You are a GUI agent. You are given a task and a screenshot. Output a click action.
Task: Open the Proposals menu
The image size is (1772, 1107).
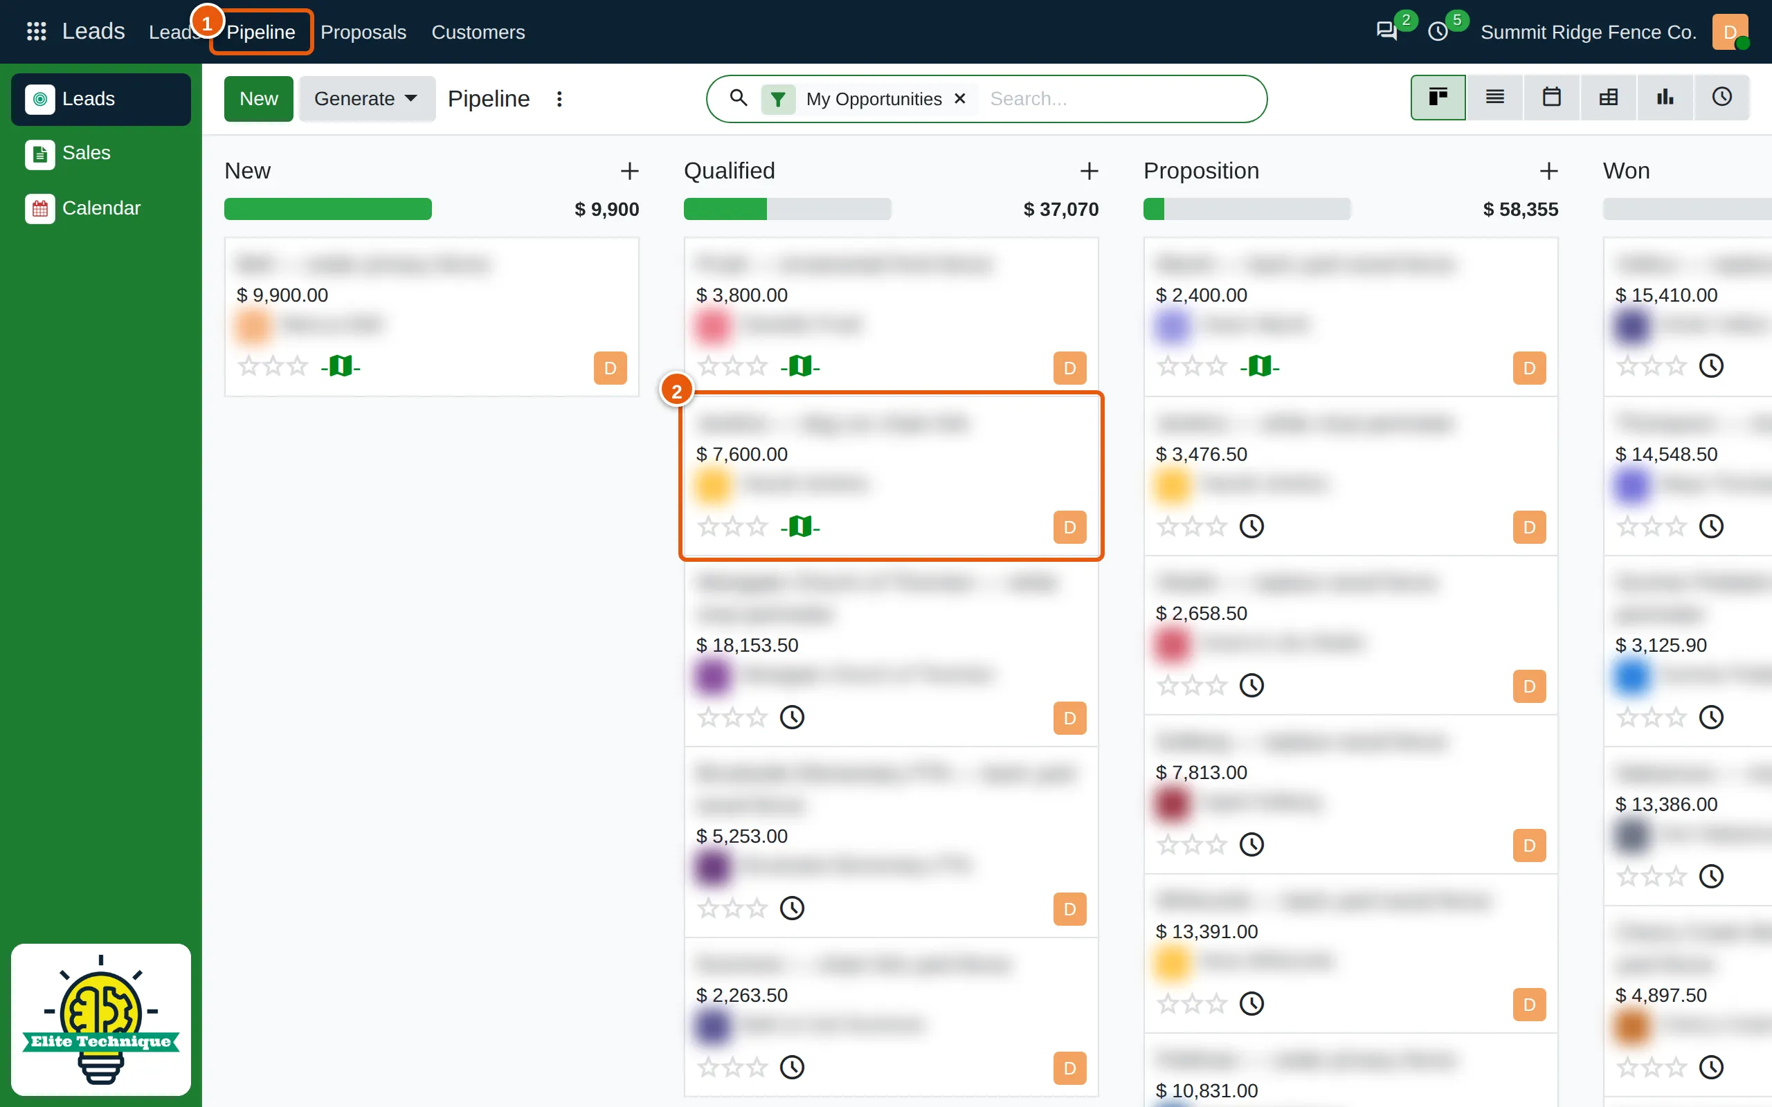(x=363, y=33)
